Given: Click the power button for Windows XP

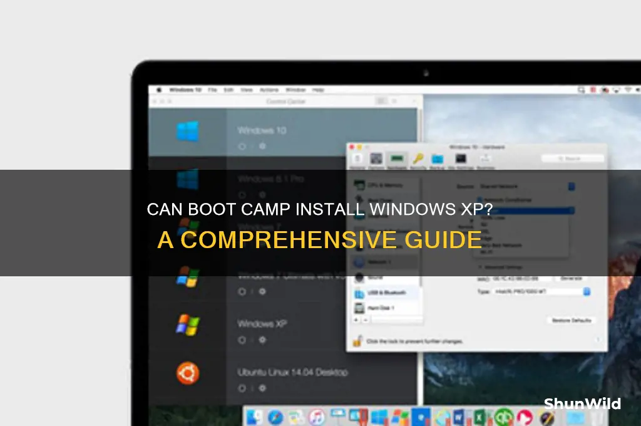Looking at the screenshot, I should tap(242, 340).
